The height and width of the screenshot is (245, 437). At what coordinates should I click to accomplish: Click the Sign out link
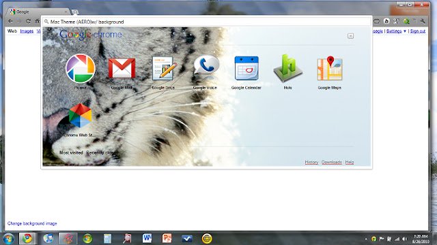click(x=418, y=31)
